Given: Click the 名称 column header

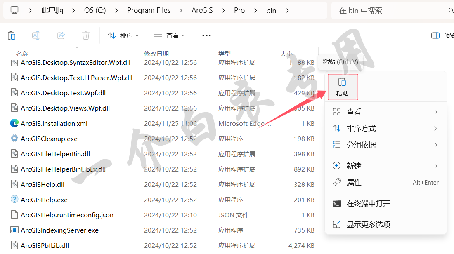Looking at the screenshot, I should (x=22, y=54).
